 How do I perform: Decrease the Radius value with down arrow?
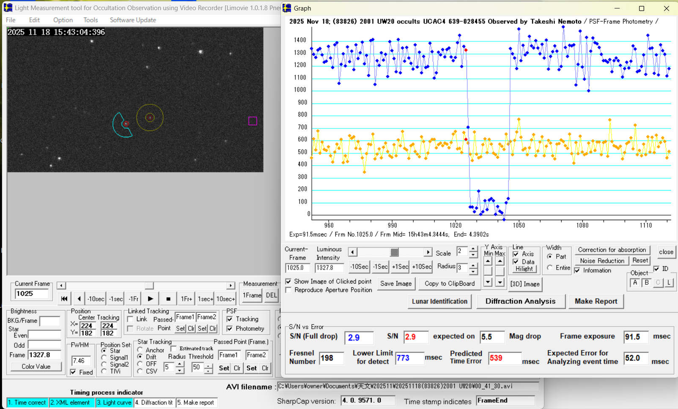(x=473, y=271)
